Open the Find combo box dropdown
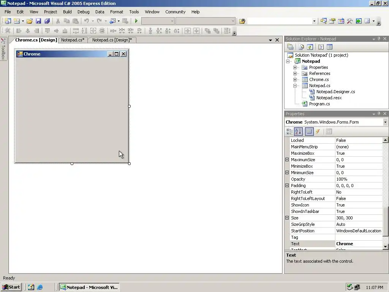The width and height of the screenshot is (389, 292). pyautogui.click(x=314, y=21)
